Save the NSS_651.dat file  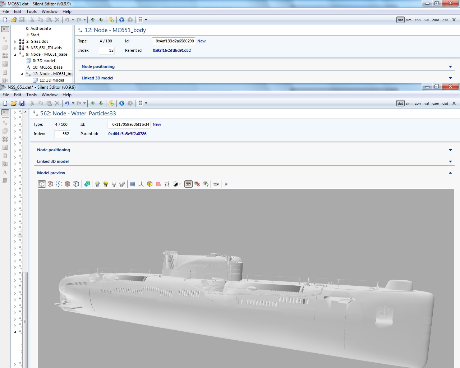pos(22,103)
